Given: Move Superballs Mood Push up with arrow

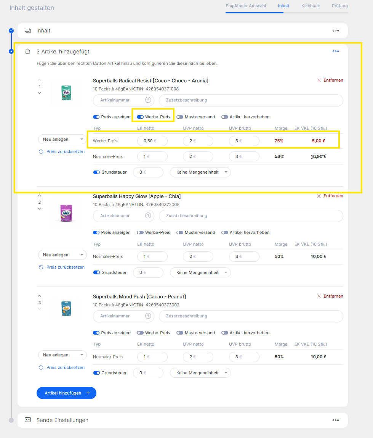Looking at the screenshot, I should (40, 296).
